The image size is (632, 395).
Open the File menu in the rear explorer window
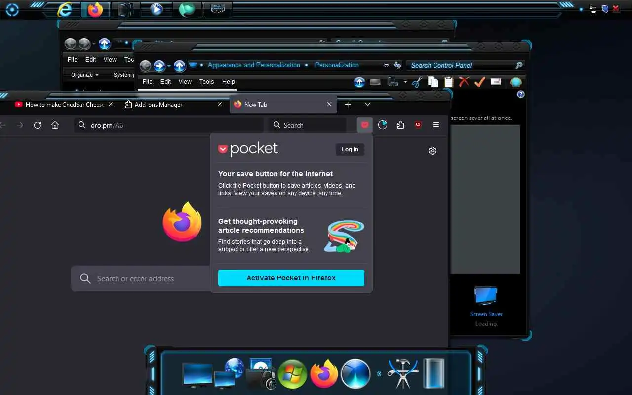(x=73, y=60)
